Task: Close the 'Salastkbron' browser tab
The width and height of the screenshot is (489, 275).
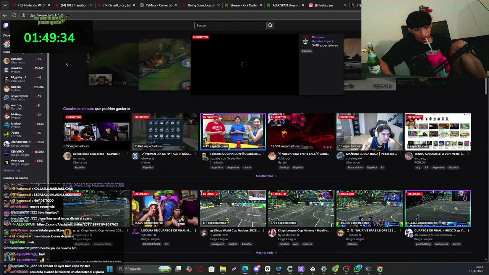Action: coord(134,5)
